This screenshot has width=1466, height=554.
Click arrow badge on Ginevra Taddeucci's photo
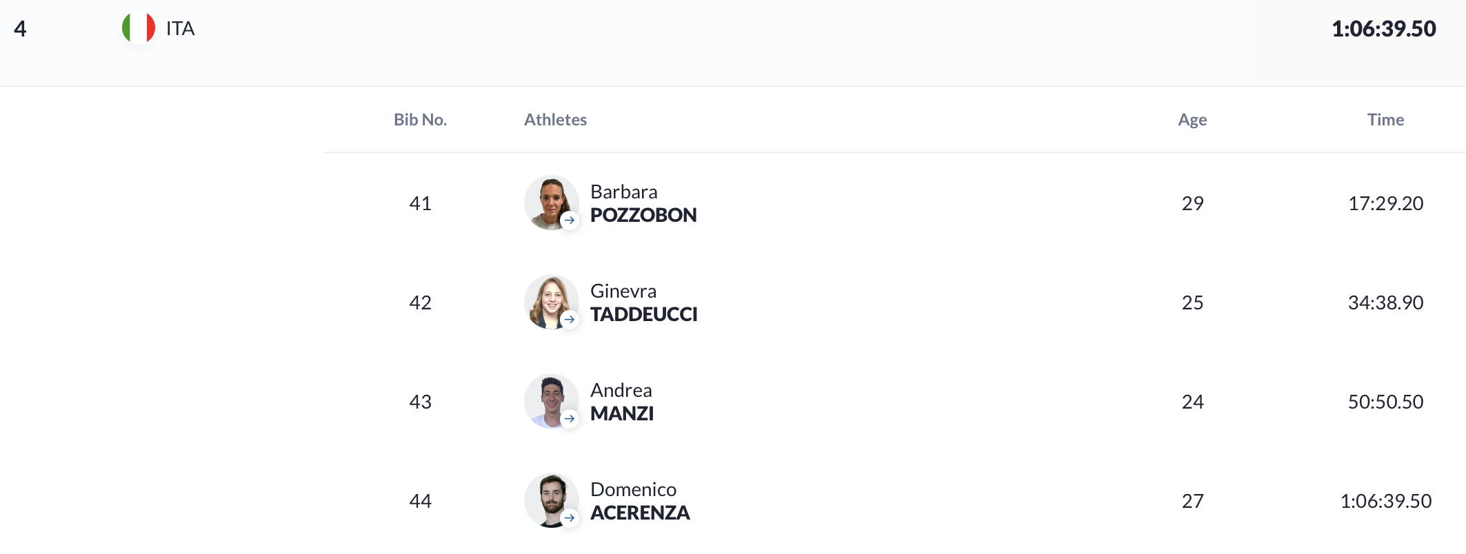coord(569,320)
